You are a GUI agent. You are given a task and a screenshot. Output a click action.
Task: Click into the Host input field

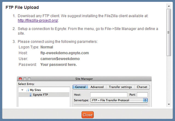tap(109, 95)
